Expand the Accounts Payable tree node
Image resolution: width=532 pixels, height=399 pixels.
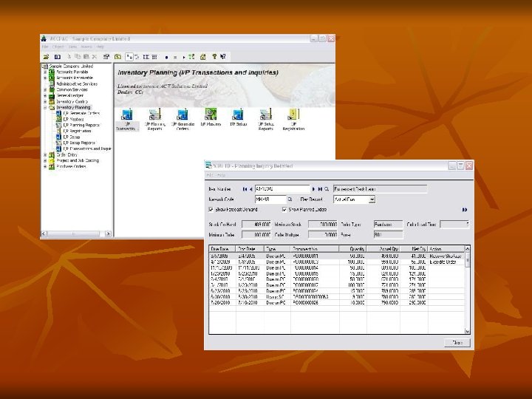pos(45,71)
